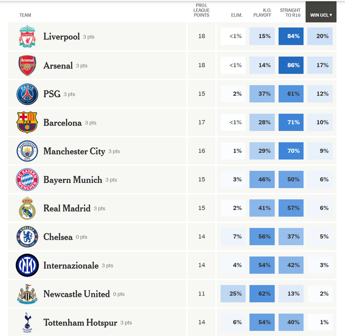Click the Real Madrid crest
This screenshot has width=345, height=336.
(27, 208)
